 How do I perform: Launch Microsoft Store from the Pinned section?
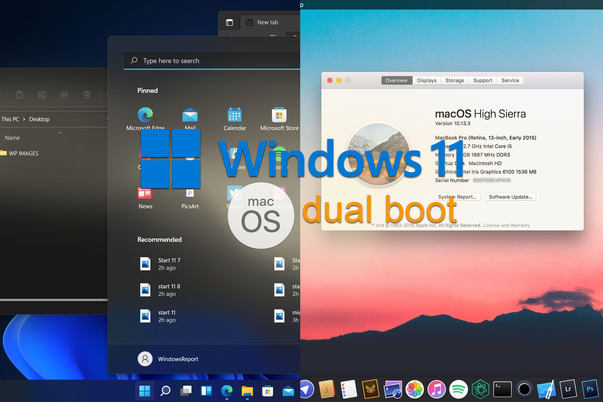pos(279,119)
